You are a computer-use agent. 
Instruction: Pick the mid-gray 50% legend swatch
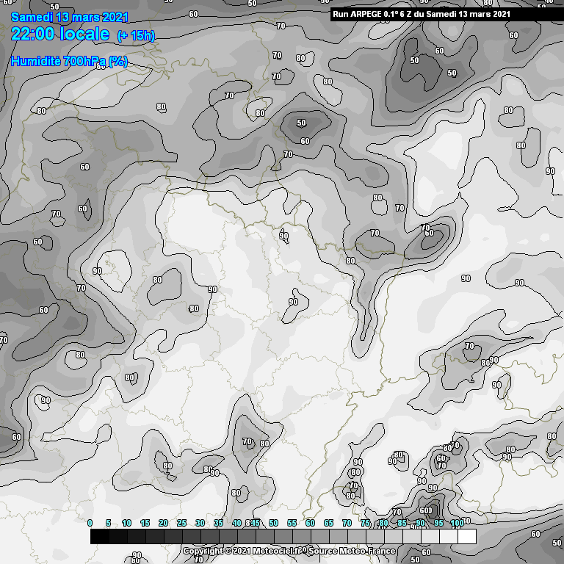click(283, 537)
